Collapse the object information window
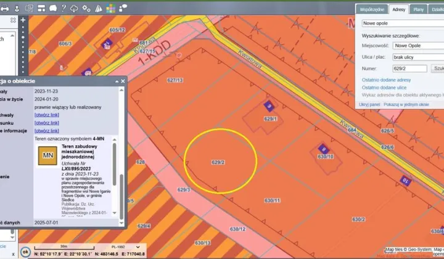The image size is (444, 259). point(115,81)
